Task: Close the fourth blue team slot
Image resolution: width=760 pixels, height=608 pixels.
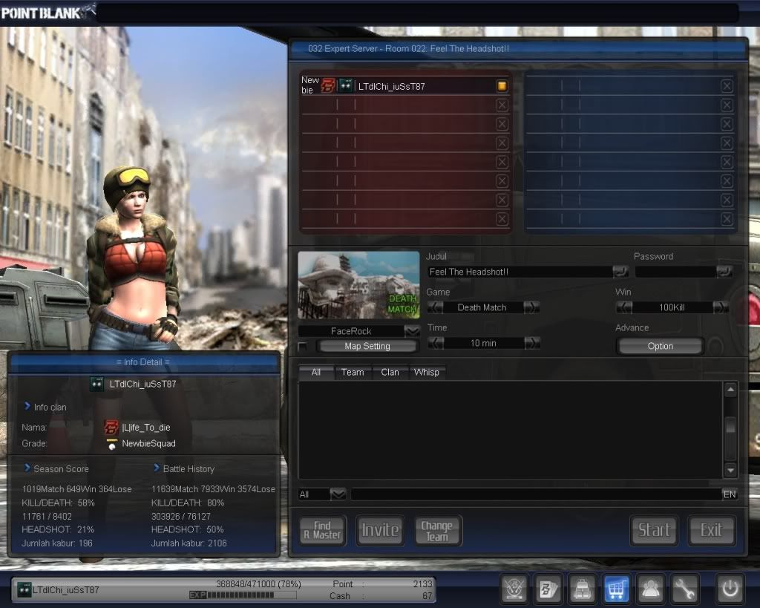Action: click(x=727, y=143)
